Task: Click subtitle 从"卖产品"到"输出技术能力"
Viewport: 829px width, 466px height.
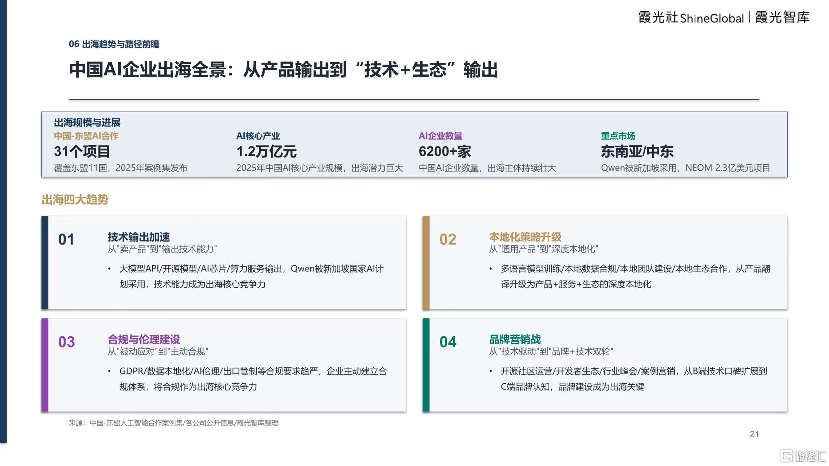Action: point(162,249)
